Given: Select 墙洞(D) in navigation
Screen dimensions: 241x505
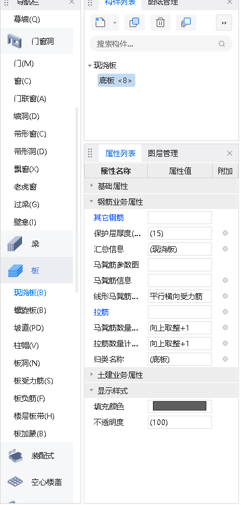Looking at the screenshot, I should pos(26,116).
